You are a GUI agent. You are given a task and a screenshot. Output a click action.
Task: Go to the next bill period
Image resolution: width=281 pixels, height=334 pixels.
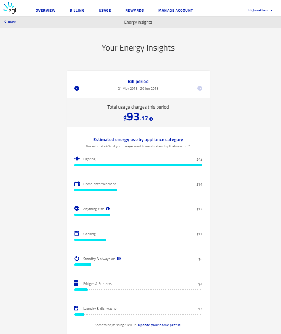[200, 88]
